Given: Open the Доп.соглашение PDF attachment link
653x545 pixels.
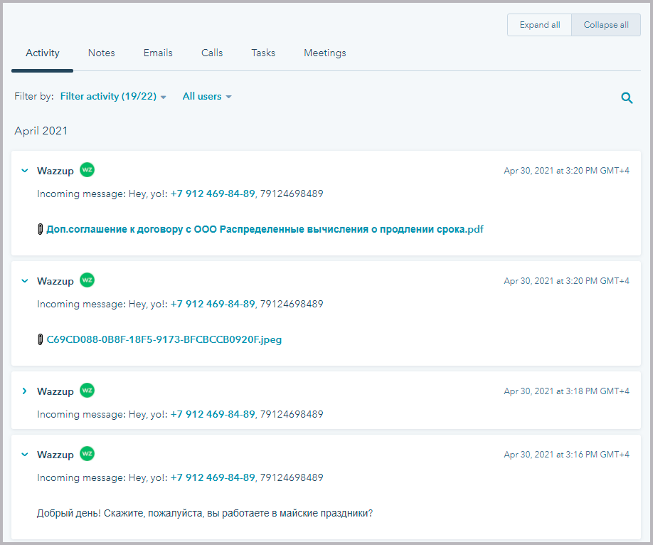Looking at the screenshot, I should pos(265,230).
